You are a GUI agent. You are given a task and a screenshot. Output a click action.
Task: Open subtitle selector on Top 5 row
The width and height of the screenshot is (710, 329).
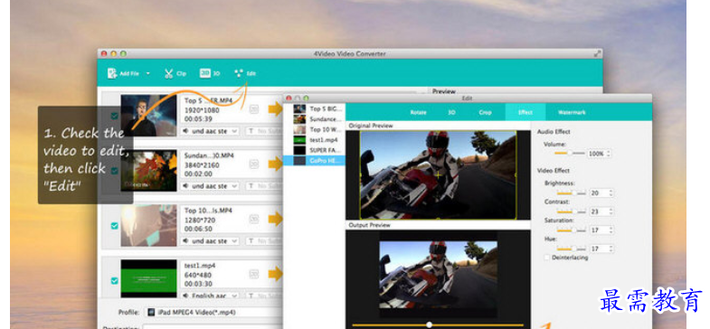[264, 131]
